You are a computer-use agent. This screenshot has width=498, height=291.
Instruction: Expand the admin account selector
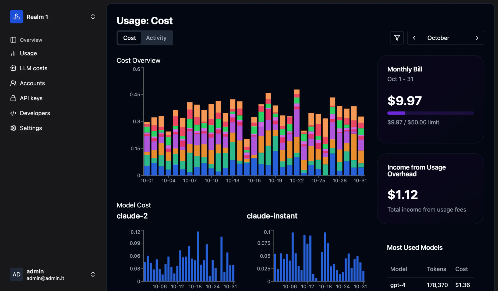pyautogui.click(x=93, y=274)
